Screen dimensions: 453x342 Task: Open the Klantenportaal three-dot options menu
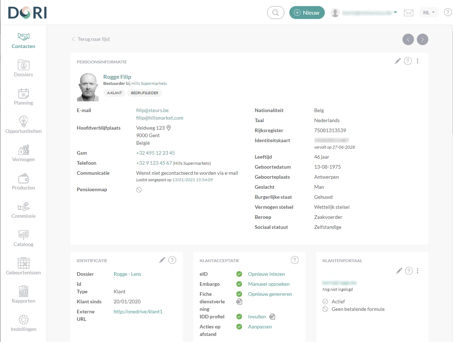point(418,271)
